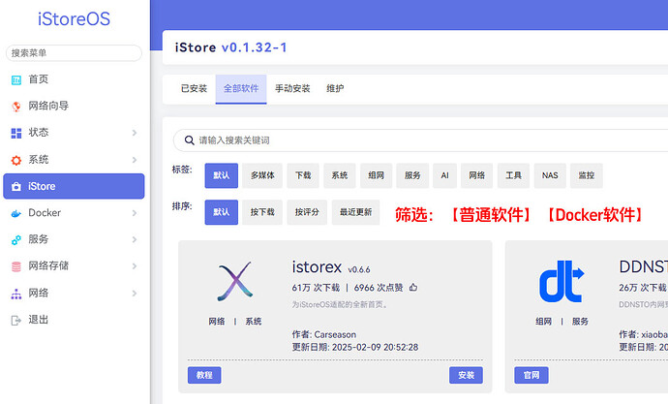Expand the 状态 menu chevron
The image size is (668, 404).
[135, 133]
